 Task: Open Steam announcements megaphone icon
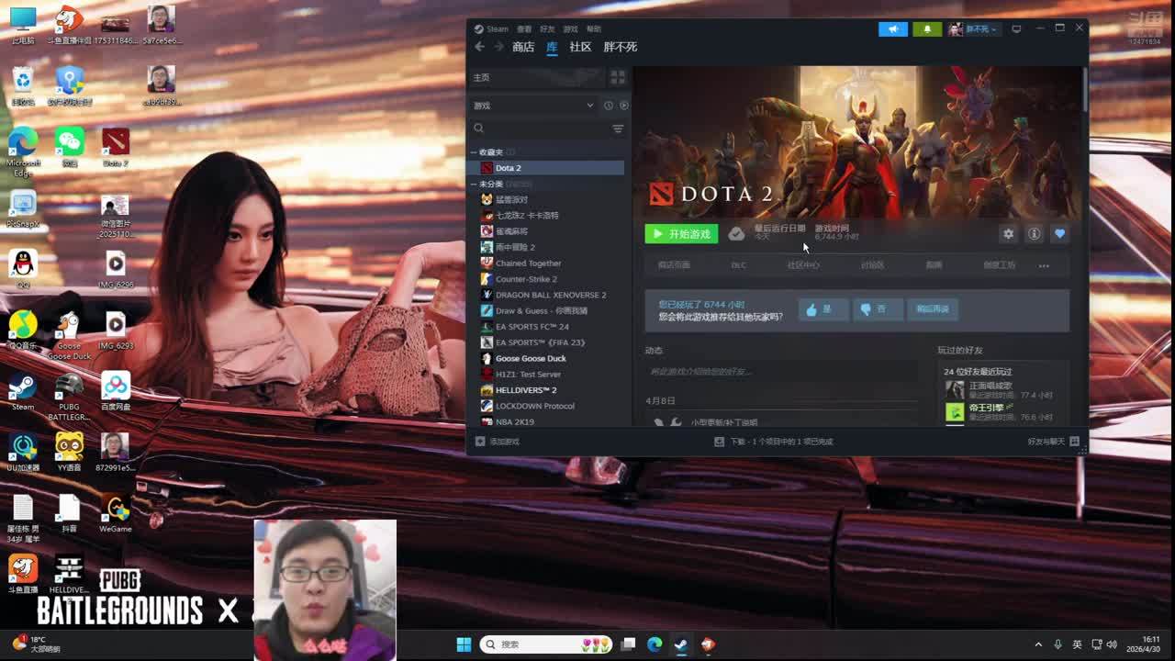point(892,29)
